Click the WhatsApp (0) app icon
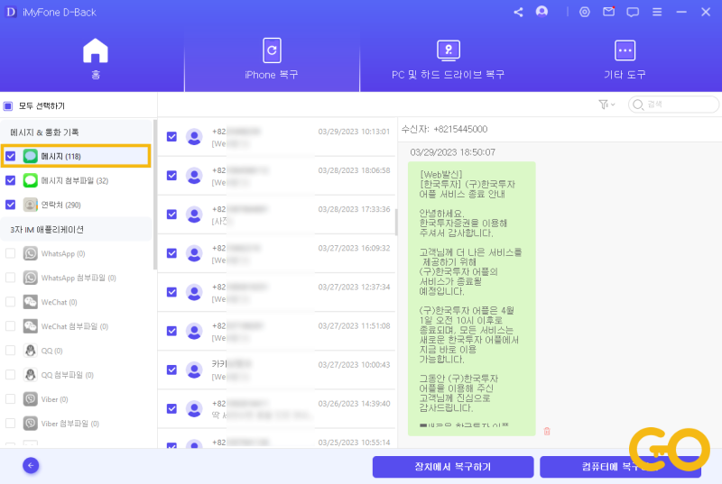Screen dimensions: 722x484 [x=31, y=253]
